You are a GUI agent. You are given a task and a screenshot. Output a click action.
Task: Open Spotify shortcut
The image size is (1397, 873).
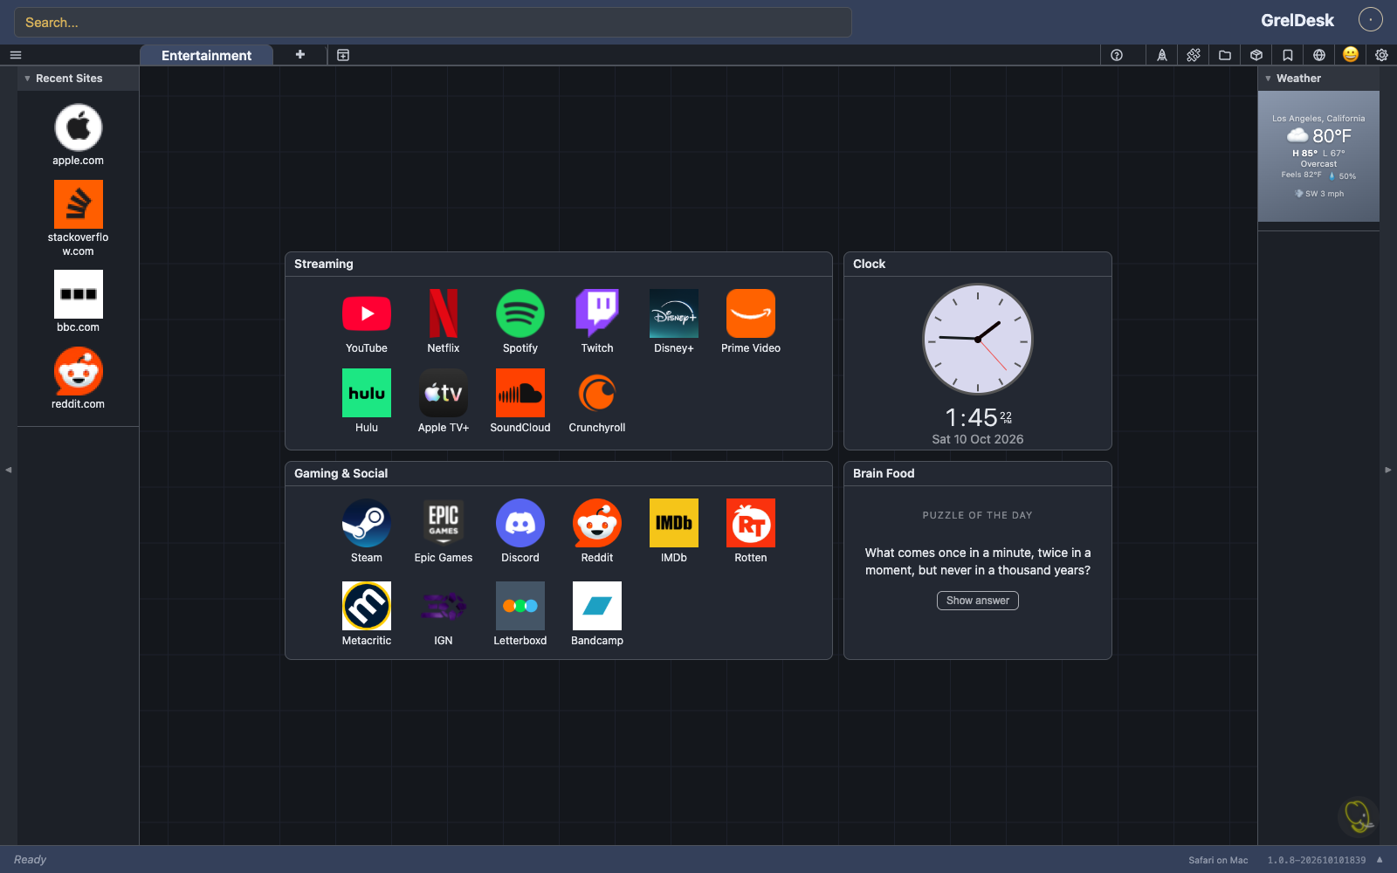[520, 321]
